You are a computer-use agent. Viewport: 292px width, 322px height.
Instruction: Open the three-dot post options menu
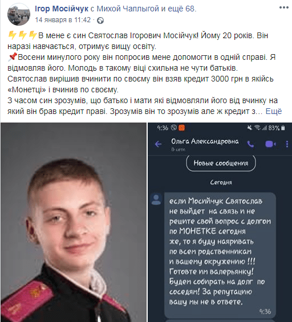pyautogui.click(x=284, y=7)
